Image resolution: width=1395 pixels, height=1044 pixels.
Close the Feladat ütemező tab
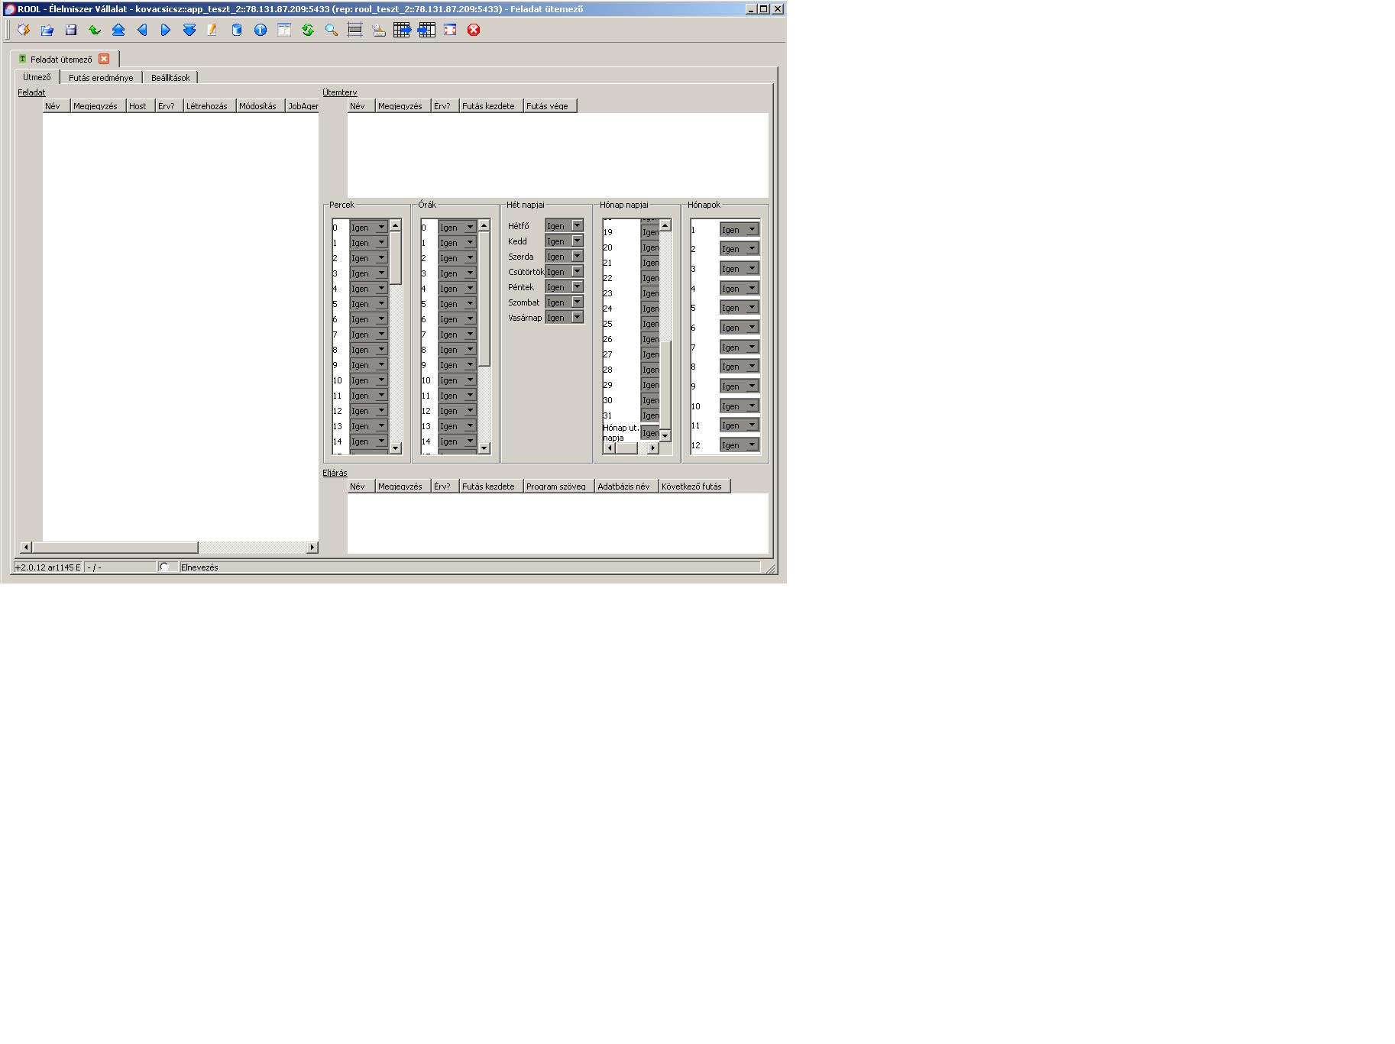(x=104, y=59)
